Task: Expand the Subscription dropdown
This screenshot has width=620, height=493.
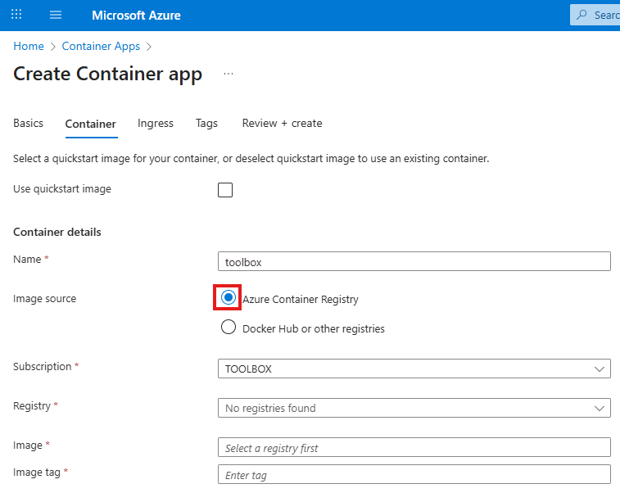Action: (414, 369)
